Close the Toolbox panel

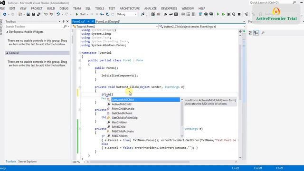(67, 21)
